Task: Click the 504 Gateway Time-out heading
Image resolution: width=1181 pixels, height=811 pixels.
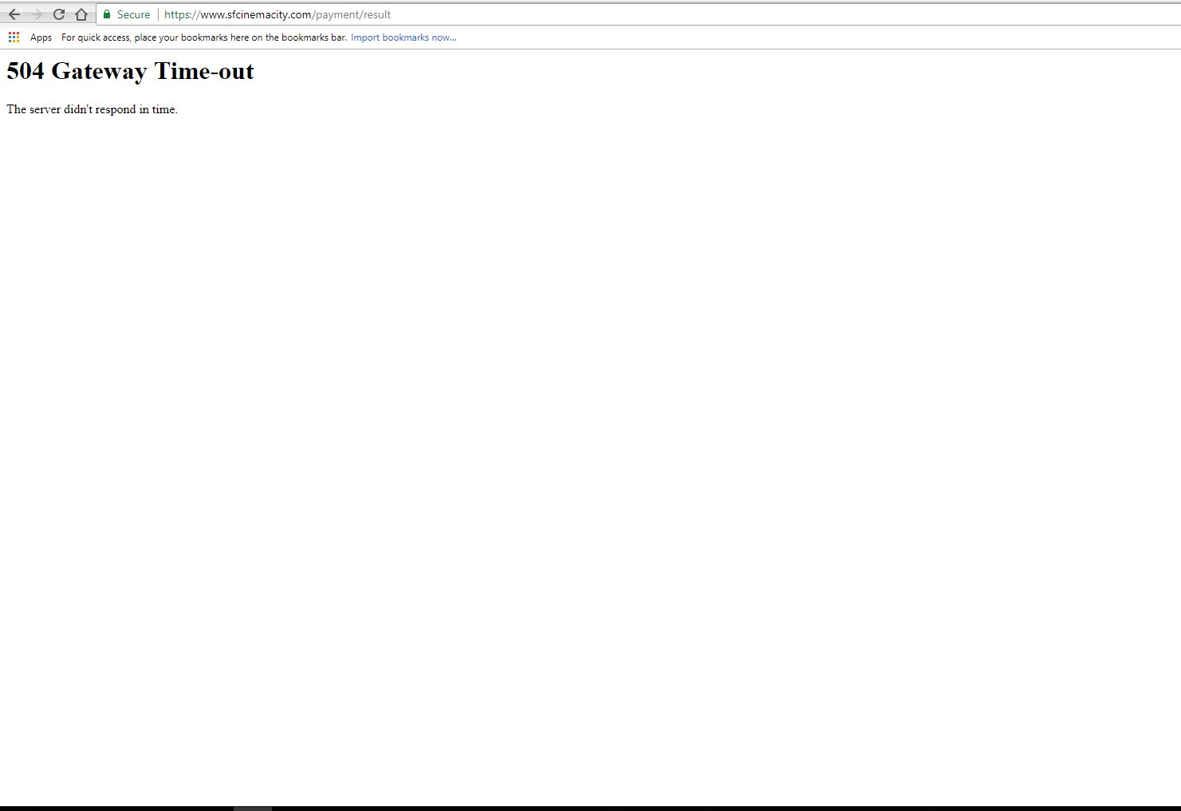Action: (x=130, y=72)
